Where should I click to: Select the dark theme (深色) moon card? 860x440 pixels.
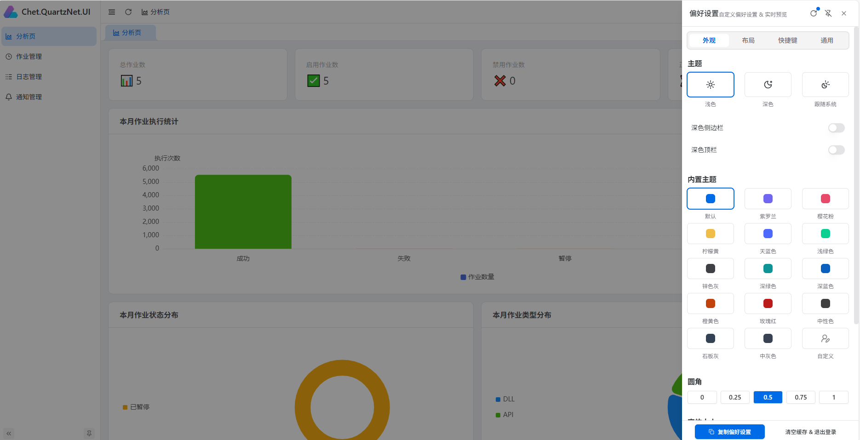768,85
